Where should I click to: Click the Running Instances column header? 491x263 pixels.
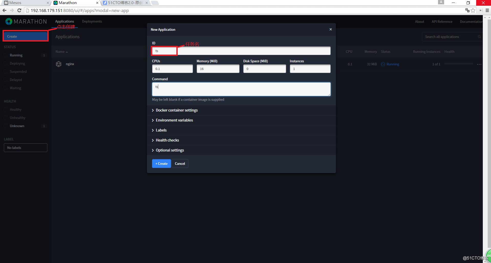426,52
